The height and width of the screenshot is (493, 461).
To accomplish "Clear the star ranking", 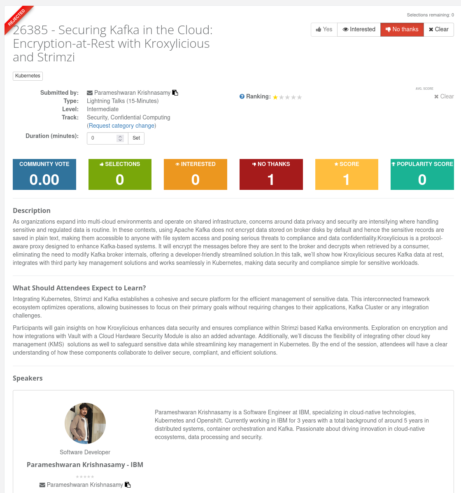I will 444,96.
